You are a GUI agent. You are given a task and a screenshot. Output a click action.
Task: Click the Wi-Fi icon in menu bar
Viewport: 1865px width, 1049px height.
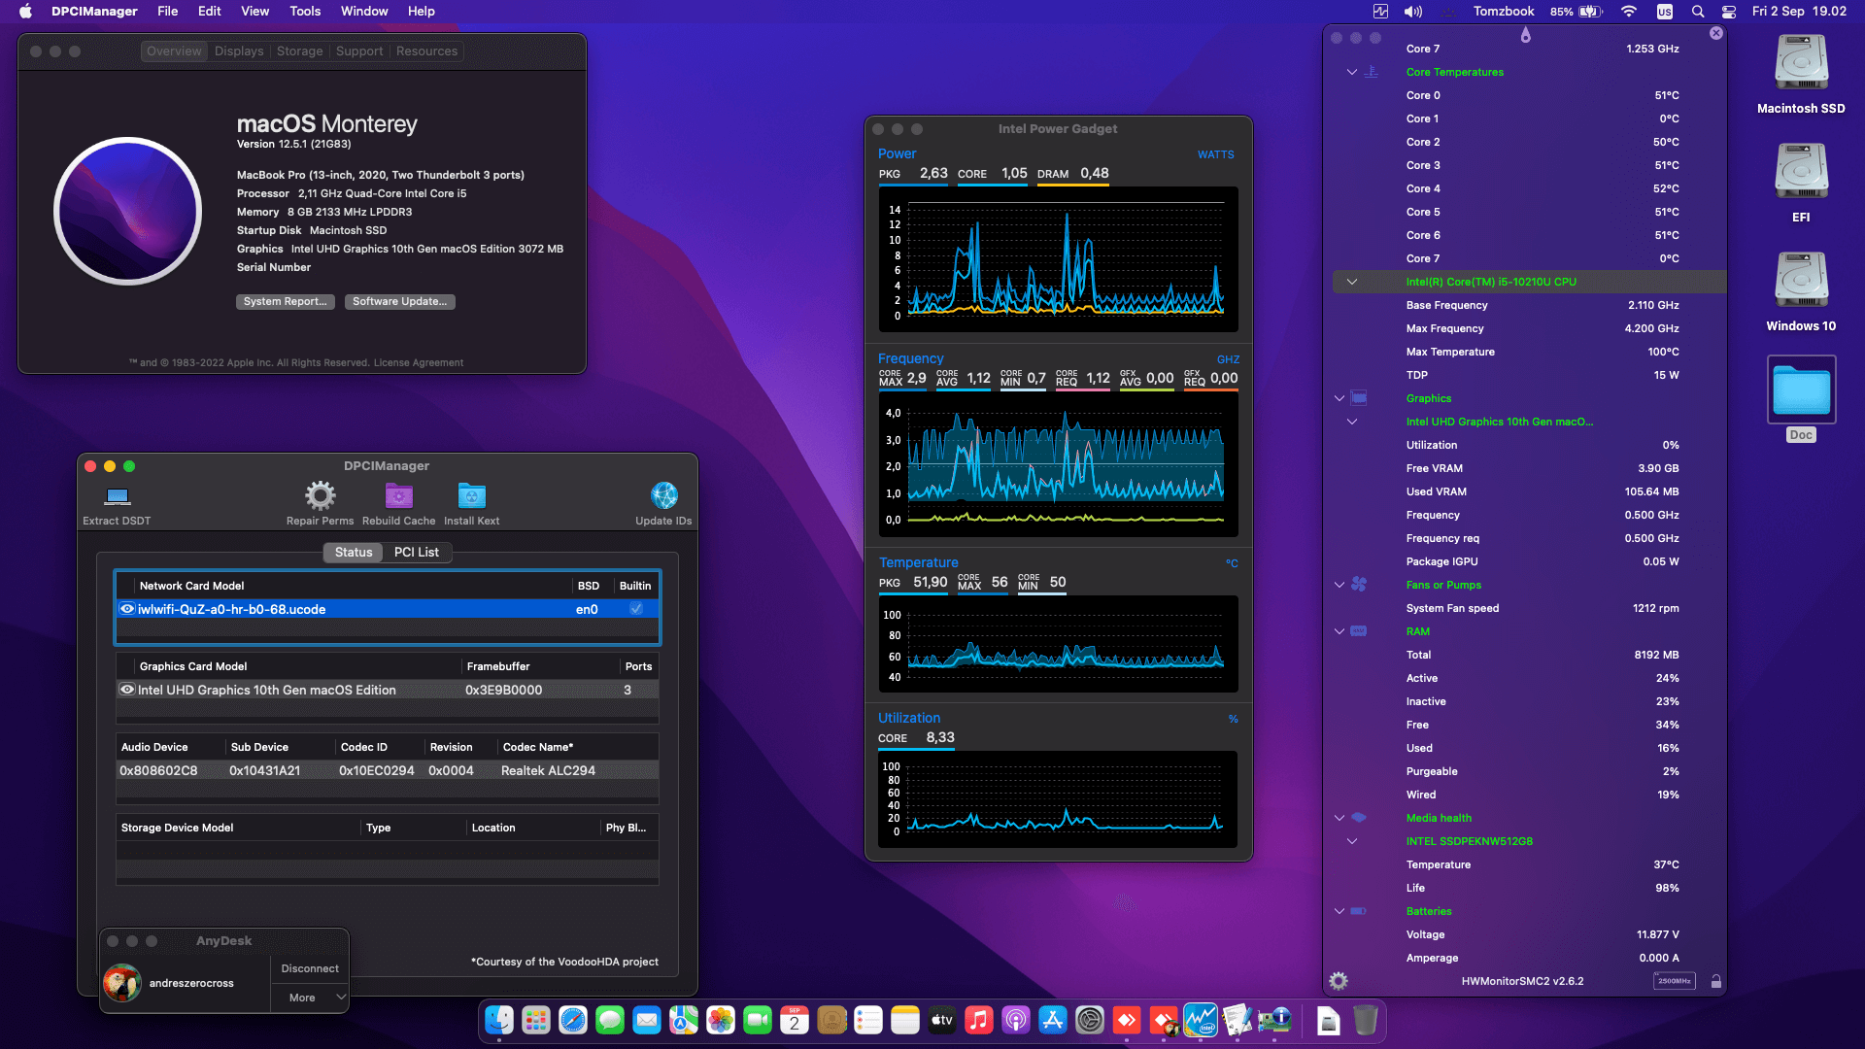click(x=1629, y=12)
